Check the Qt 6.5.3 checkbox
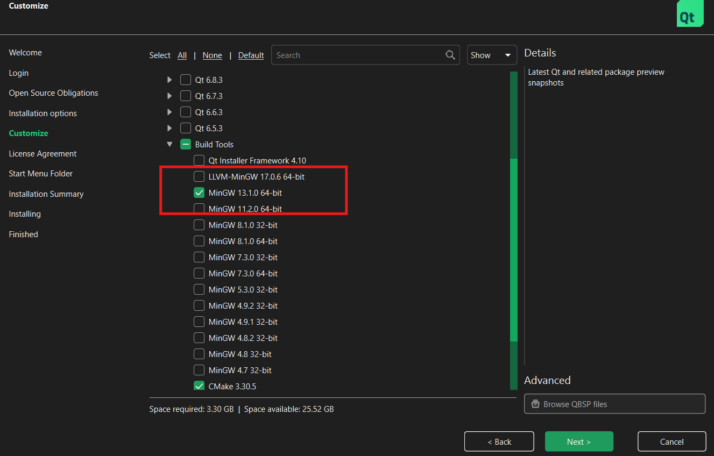The height and width of the screenshot is (456, 714). 186,128
